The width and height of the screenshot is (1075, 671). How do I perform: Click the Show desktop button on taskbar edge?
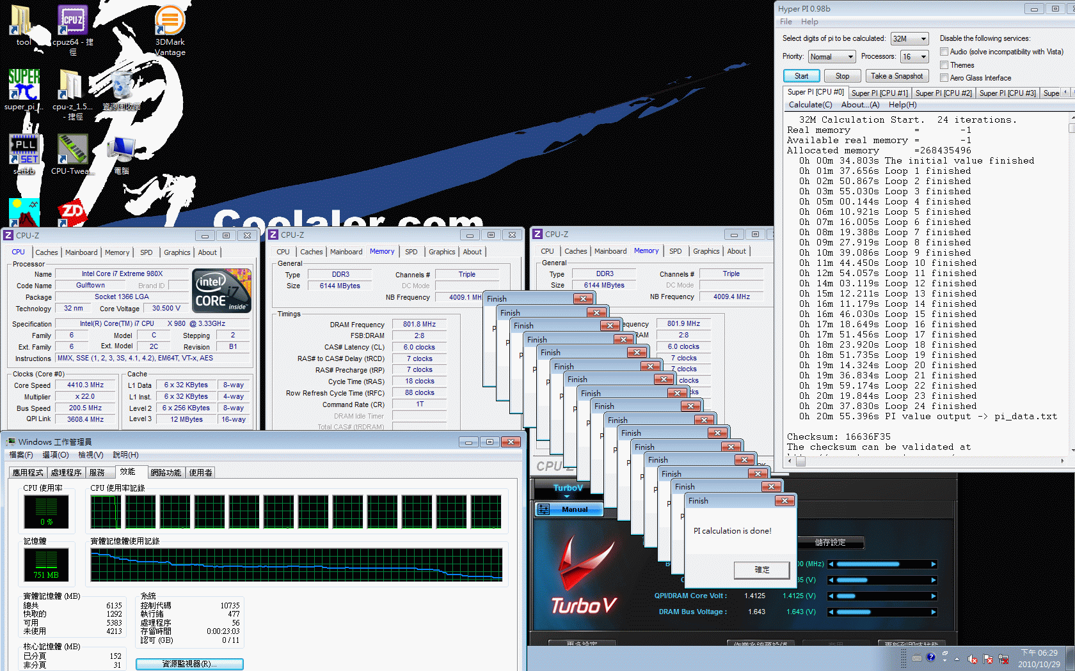[x=1071, y=658]
